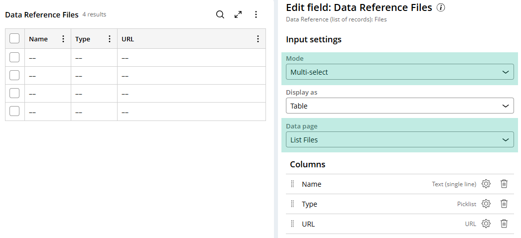
Task: Open the Data page dropdown showing List Files
Action: pyautogui.click(x=399, y=140)
